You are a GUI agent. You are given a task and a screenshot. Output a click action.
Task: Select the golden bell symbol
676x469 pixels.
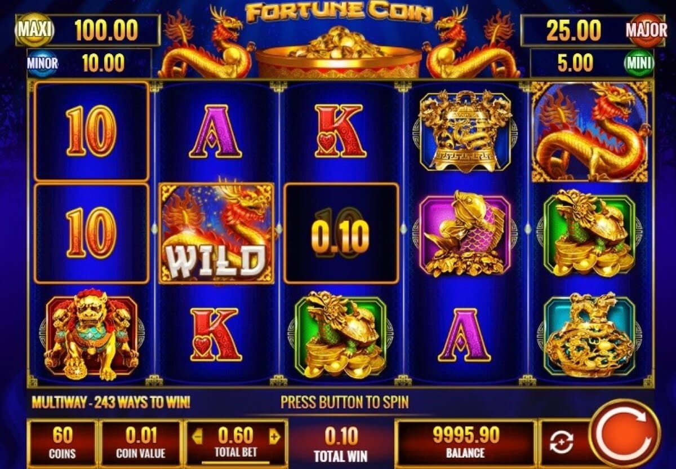point(465,131)
